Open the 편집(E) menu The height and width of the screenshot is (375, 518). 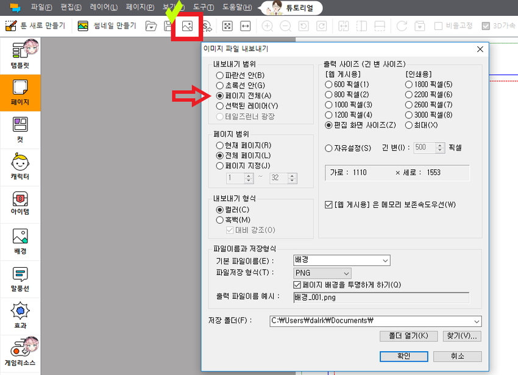[71, 7]
